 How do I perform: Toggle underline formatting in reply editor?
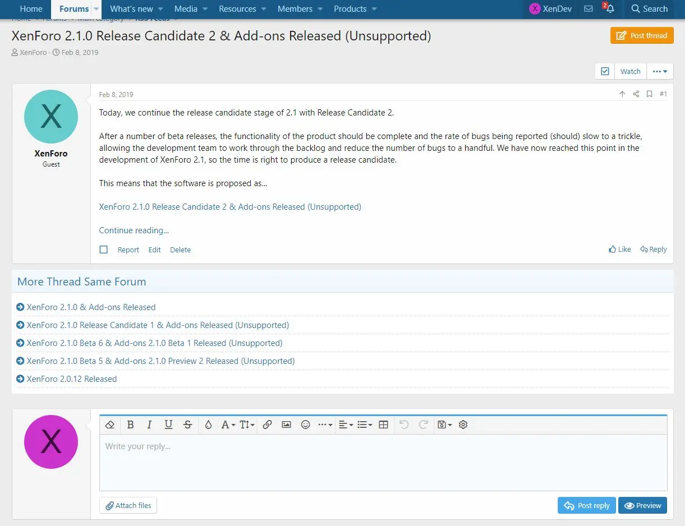tap(168, 425)
